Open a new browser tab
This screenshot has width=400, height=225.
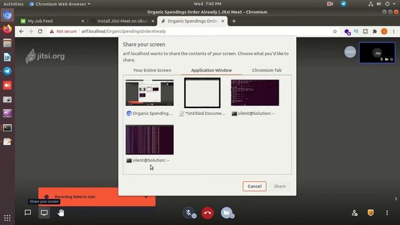pos(234,21)
